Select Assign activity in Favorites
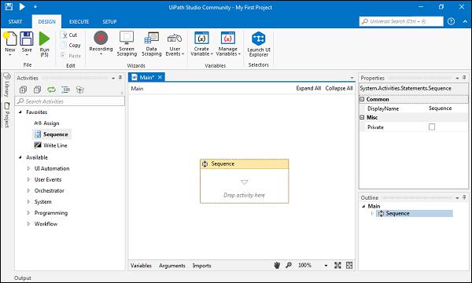 [x=46, y=123]
